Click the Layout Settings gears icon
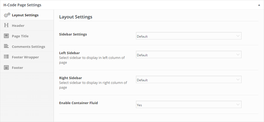 tap(7, 15)
